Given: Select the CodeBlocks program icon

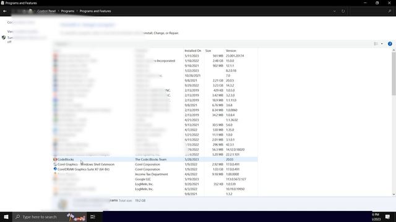Looking at the screenshot, I should [55, 159].
